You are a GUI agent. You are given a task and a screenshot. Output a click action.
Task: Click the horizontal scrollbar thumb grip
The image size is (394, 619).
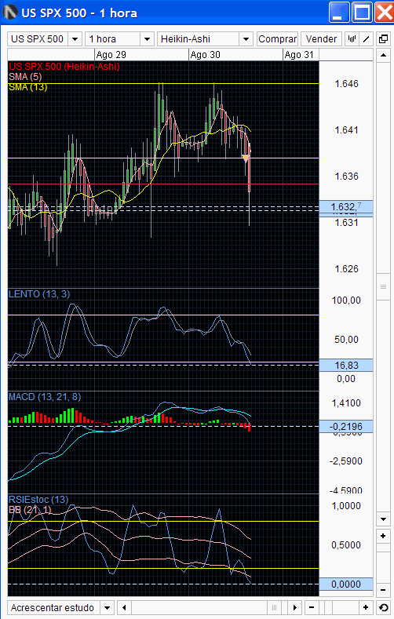click(x=274, y=607)
